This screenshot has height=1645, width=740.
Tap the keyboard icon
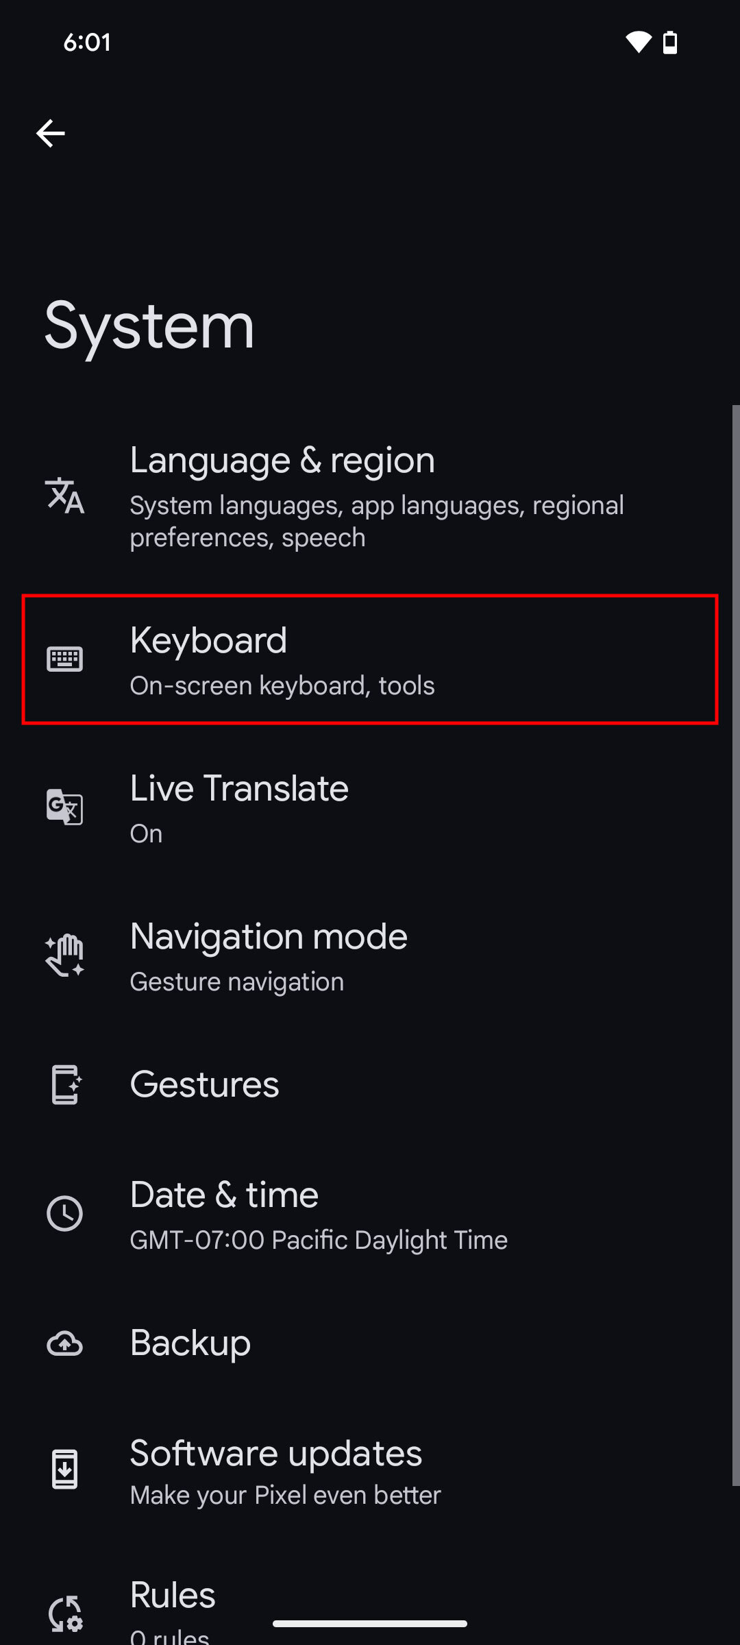[65, 659]
